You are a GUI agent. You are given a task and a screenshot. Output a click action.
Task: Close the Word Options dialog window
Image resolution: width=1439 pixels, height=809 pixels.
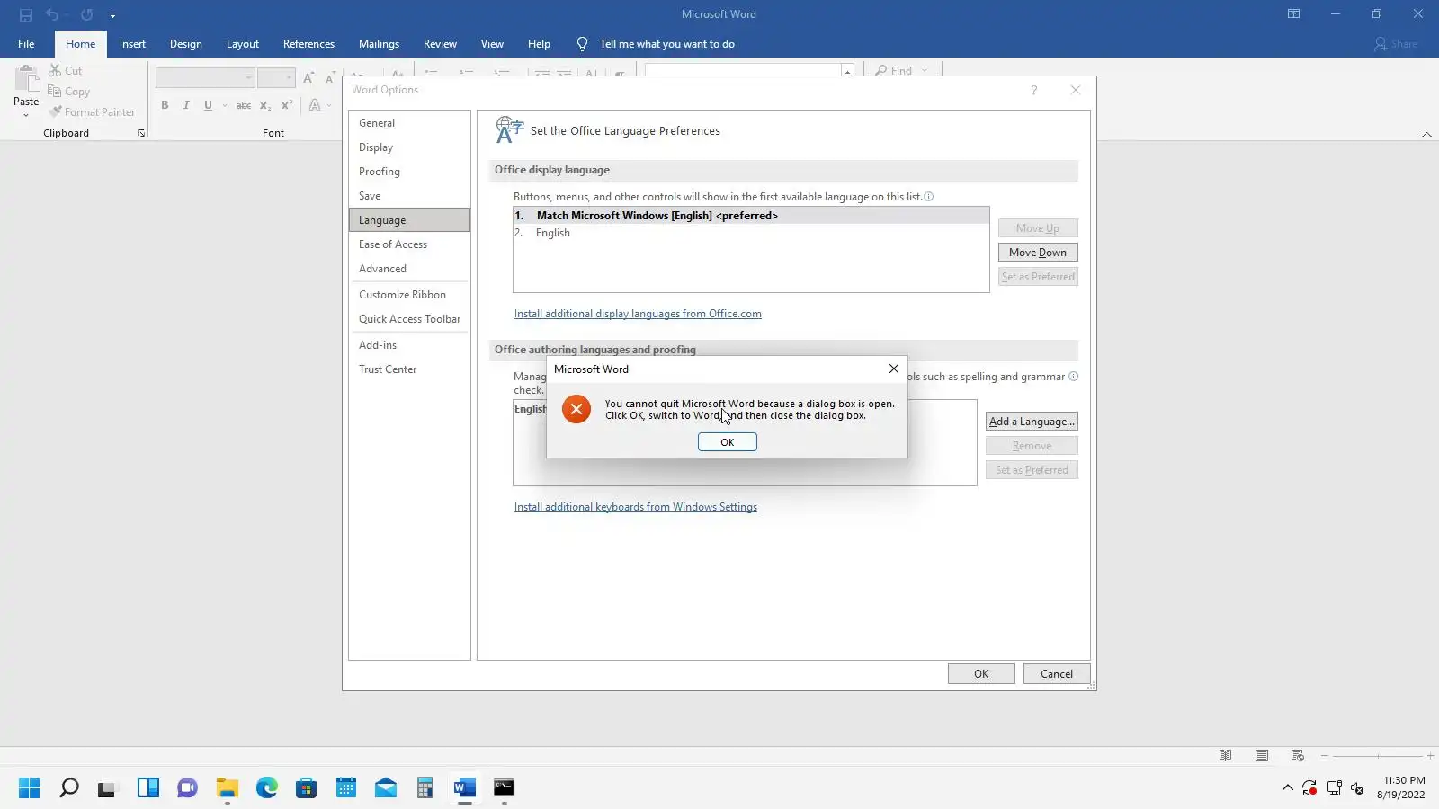click(1076, 90)
